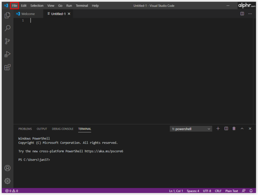Maximize the panel with the chevron up
The height and width of the screenshot is (195, 258).
pyautogui.click(x=242, y=129)
